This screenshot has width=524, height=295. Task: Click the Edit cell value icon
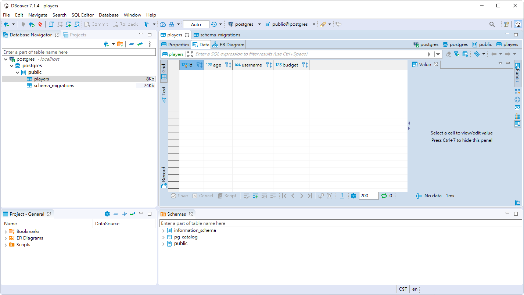247,196
